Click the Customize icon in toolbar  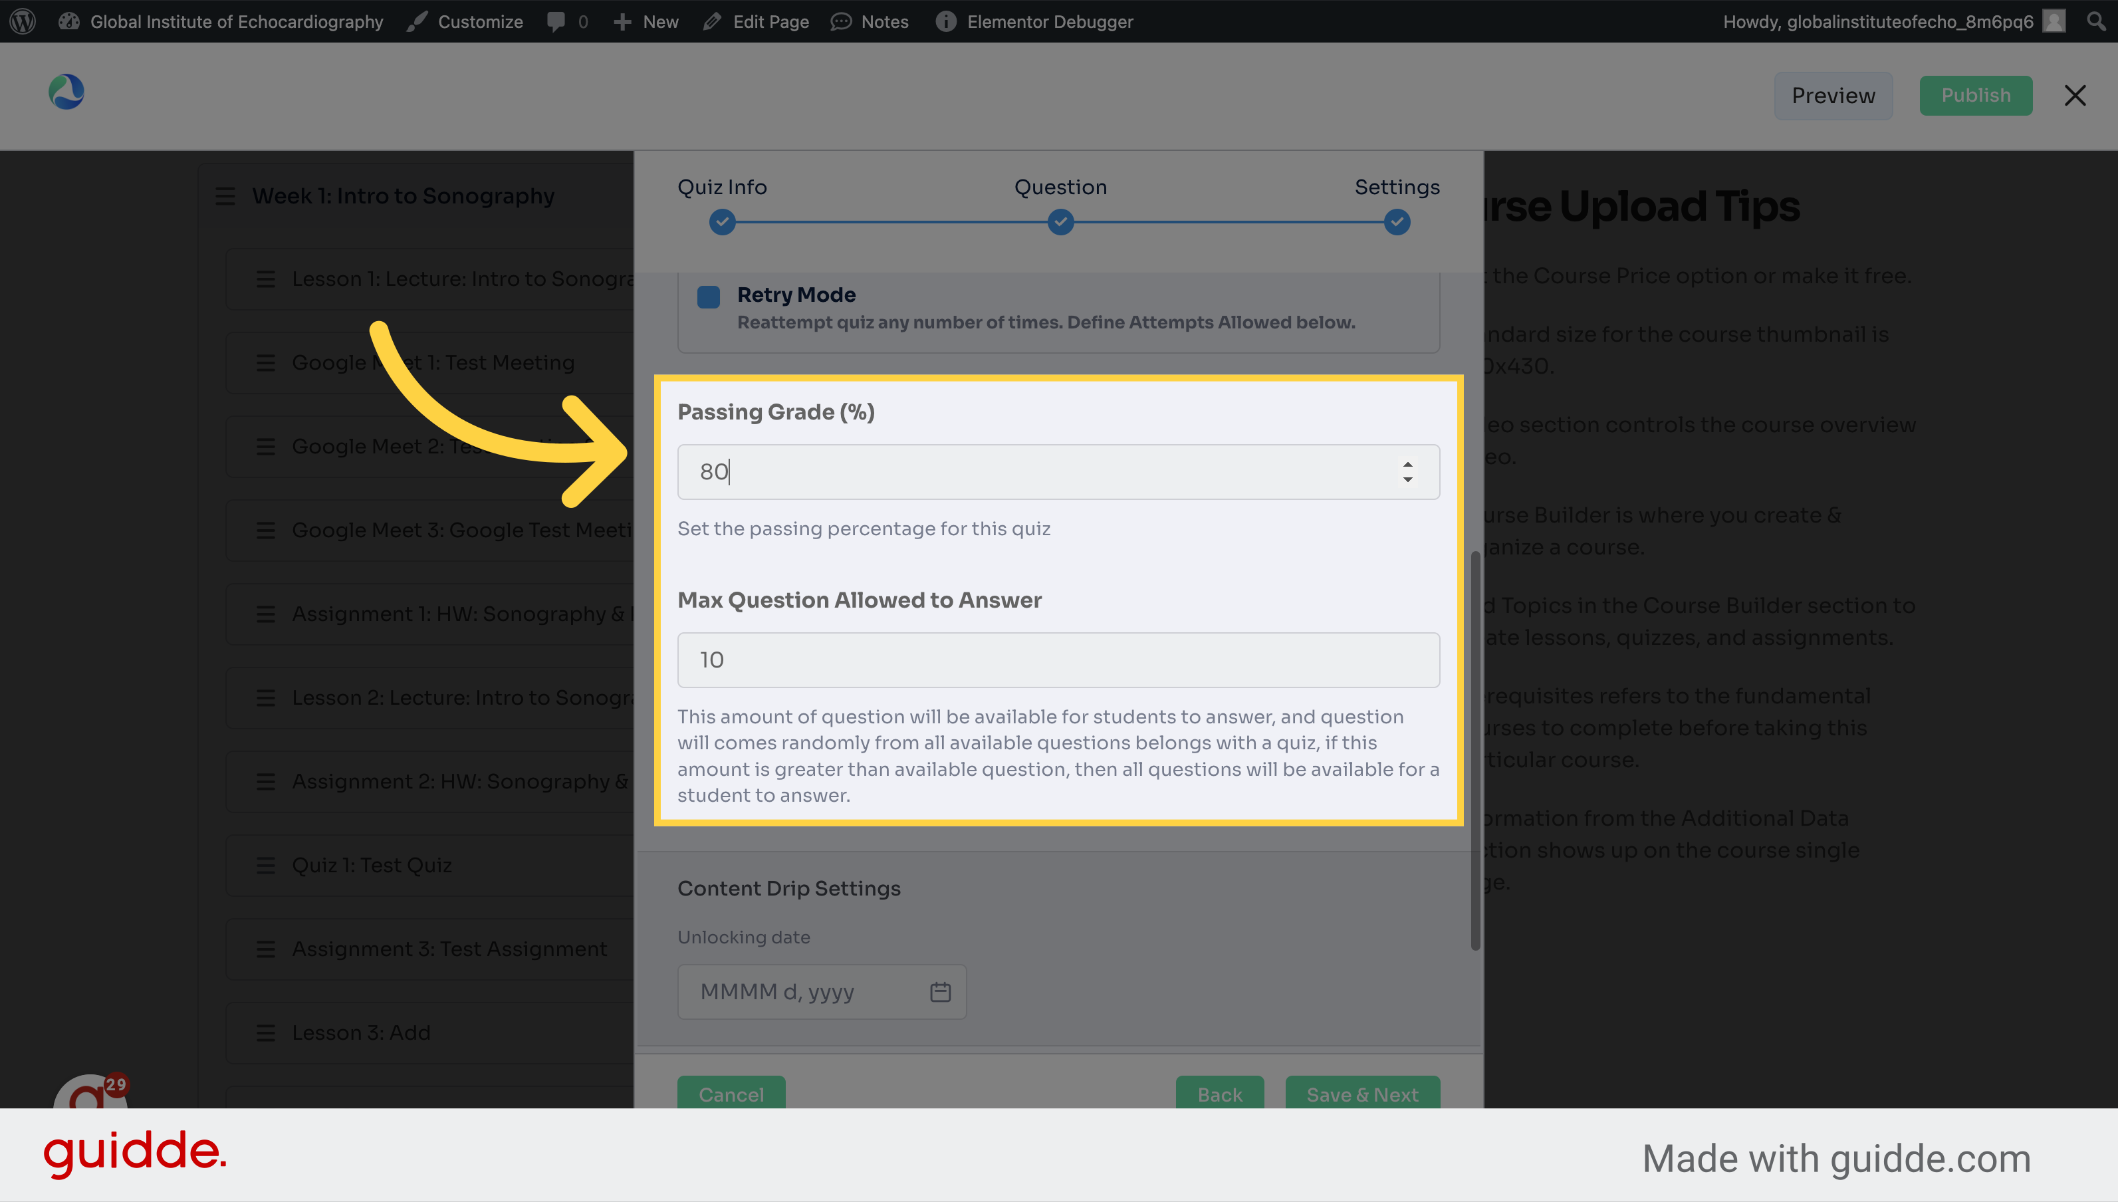tap(416, 21)
